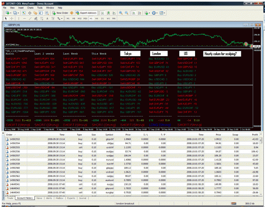The image size is (265, 207).
Task: Select the audjpy order row 14592556
Action: [132, 151]
